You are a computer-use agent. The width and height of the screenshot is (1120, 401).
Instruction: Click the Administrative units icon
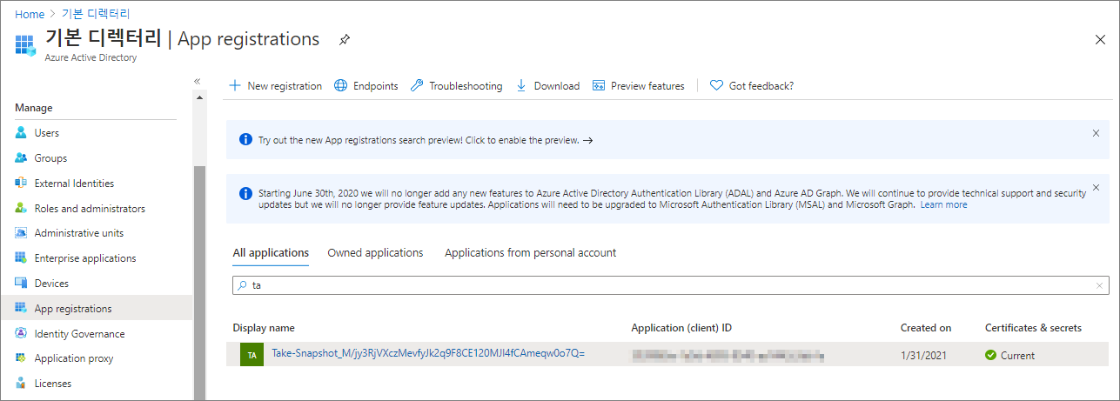coord(22,233)
